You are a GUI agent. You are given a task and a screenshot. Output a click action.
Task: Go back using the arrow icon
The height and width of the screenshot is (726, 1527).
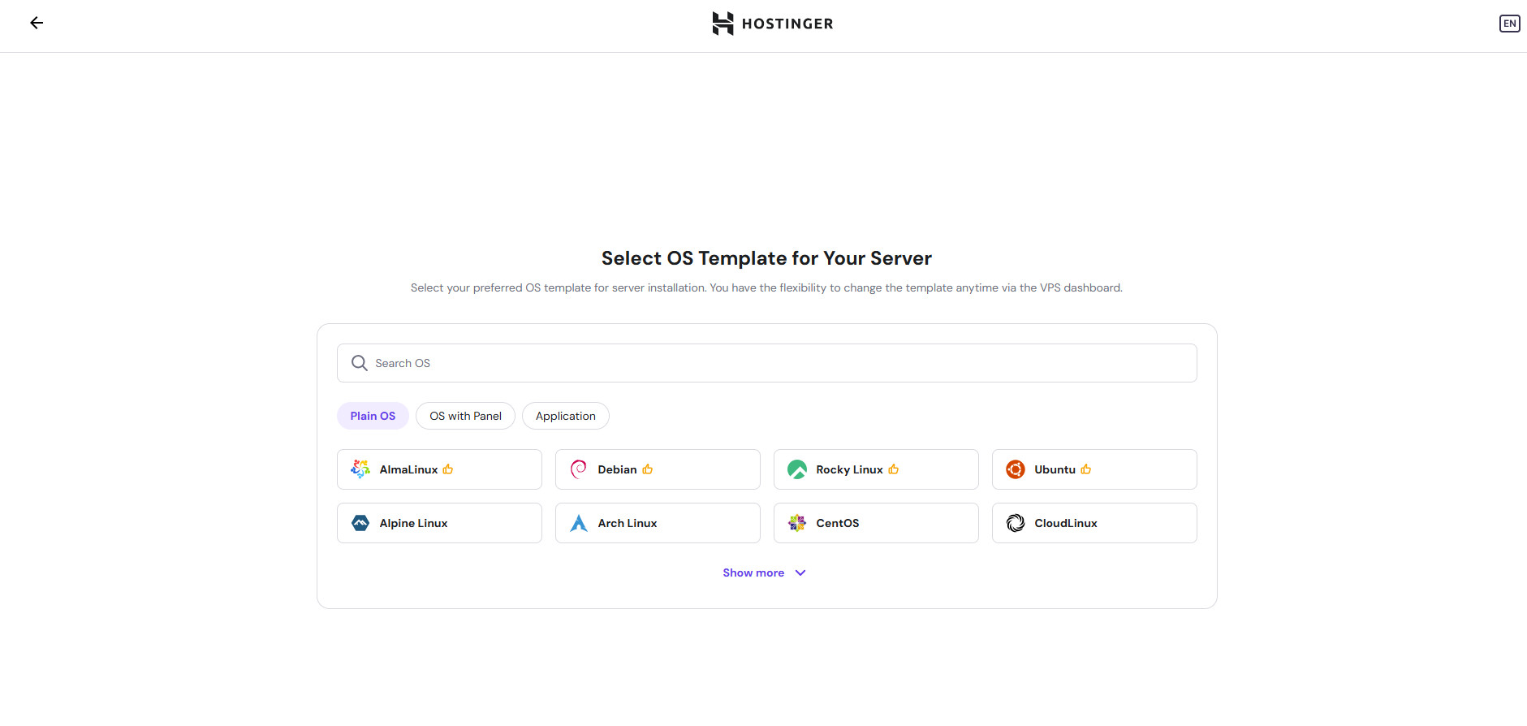37,23
